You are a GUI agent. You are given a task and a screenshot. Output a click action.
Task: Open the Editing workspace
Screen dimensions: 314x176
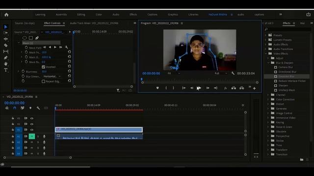(x=81, y=15)
